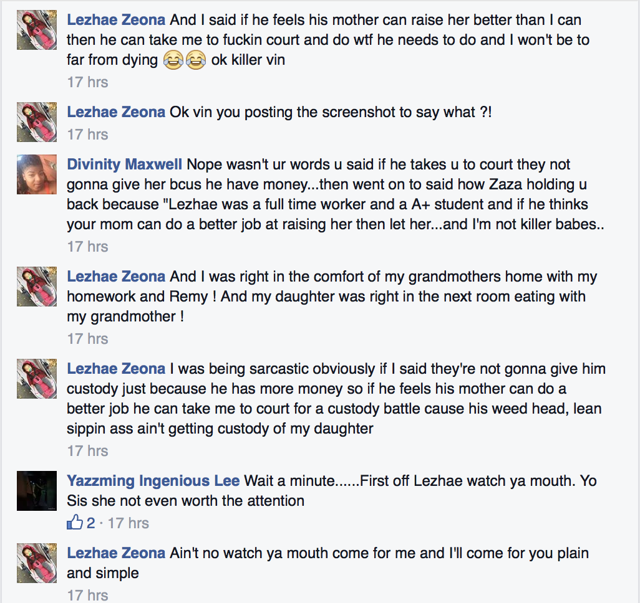Visit Yazzming Ingenious Lee's profile name link
Image resolution: width=640 pixels, height=603 pixels.
tap(153, 481)
